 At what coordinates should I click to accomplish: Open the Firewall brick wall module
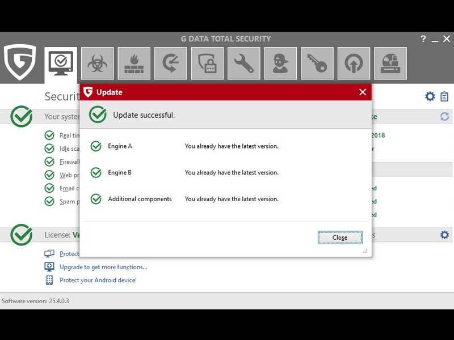click(x=134, y=63)
